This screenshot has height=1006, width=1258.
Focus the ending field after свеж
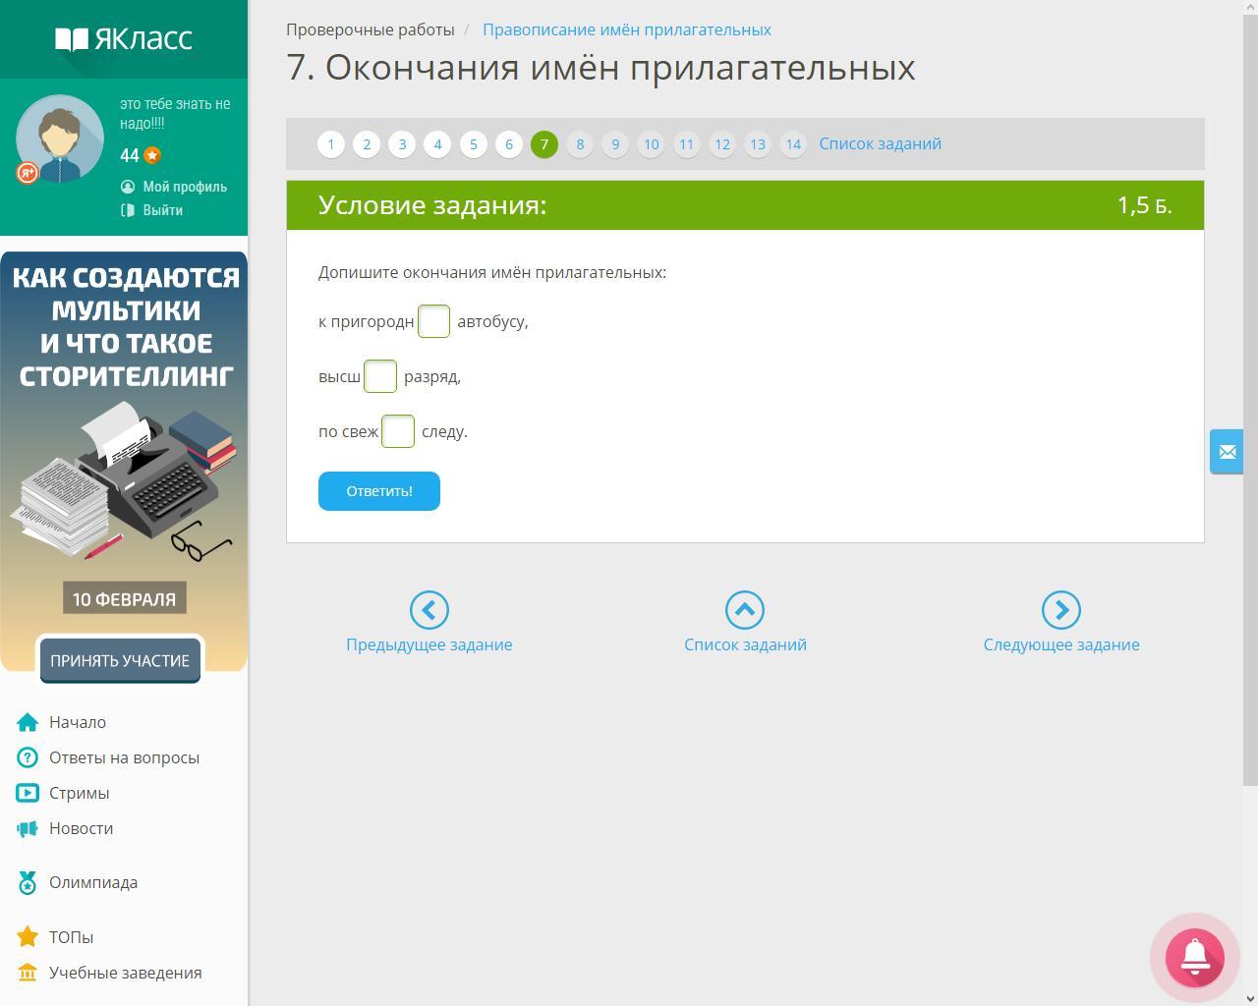tap(398, 431)
